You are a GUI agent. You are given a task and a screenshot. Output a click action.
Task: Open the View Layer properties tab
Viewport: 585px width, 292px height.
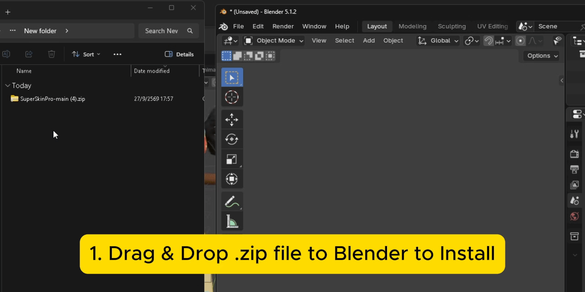pyautogui.click(x=574, y=185)
